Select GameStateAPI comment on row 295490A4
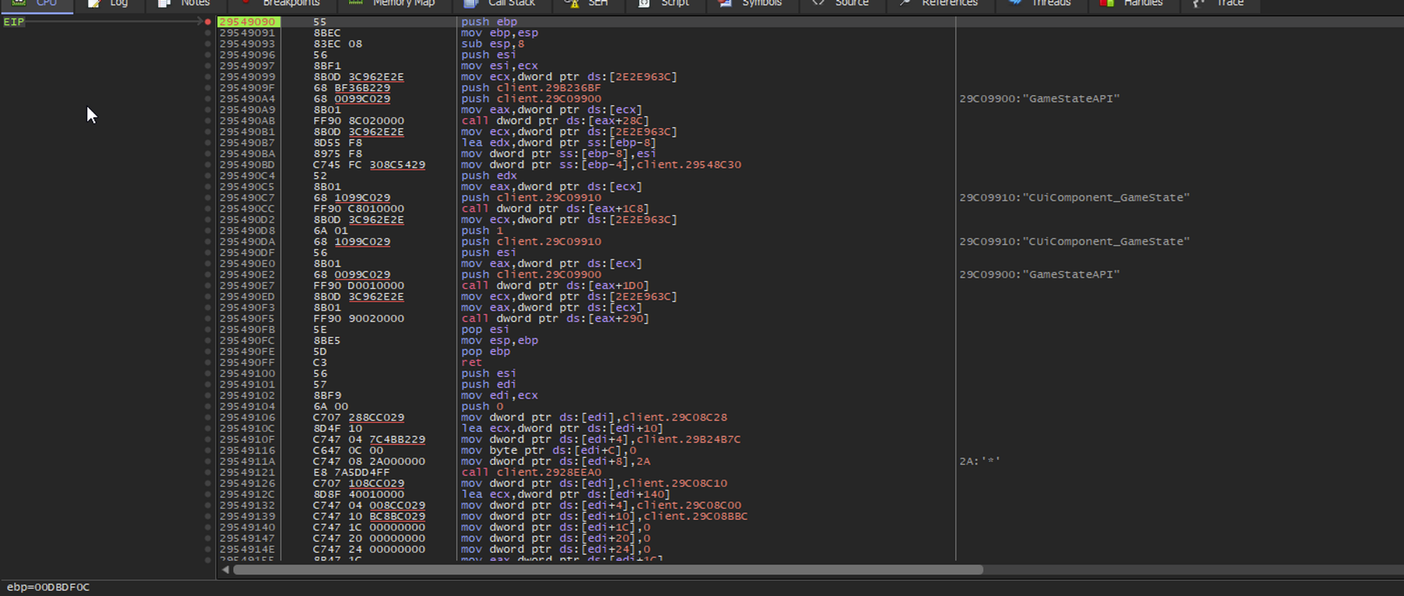 pos(1039,99)
